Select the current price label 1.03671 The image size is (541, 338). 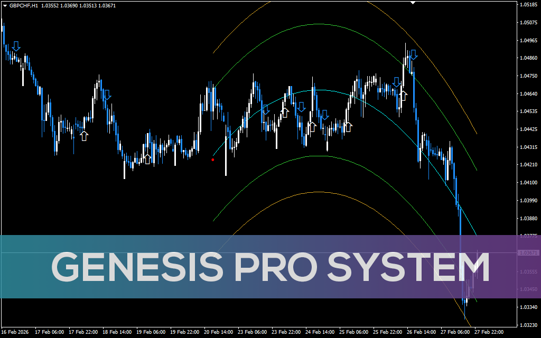528,253
